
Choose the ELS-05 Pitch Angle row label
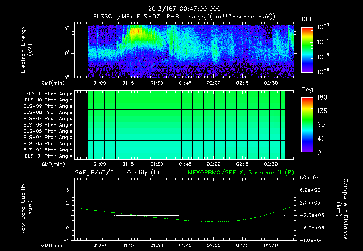coord(48,131)
